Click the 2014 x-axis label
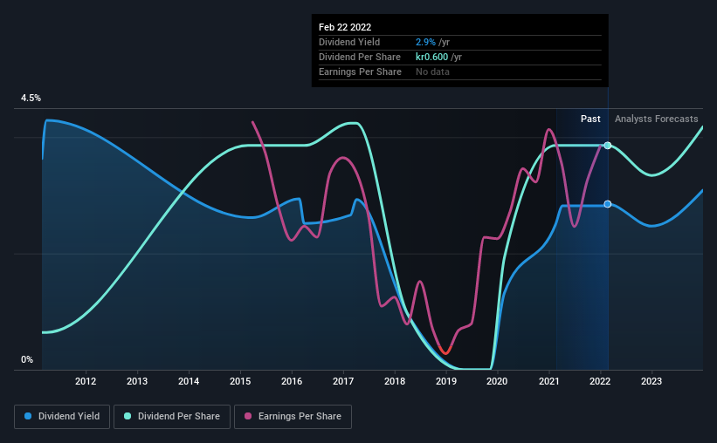The width and height of the screenshot is (717, 443). [x=189, y=381]
